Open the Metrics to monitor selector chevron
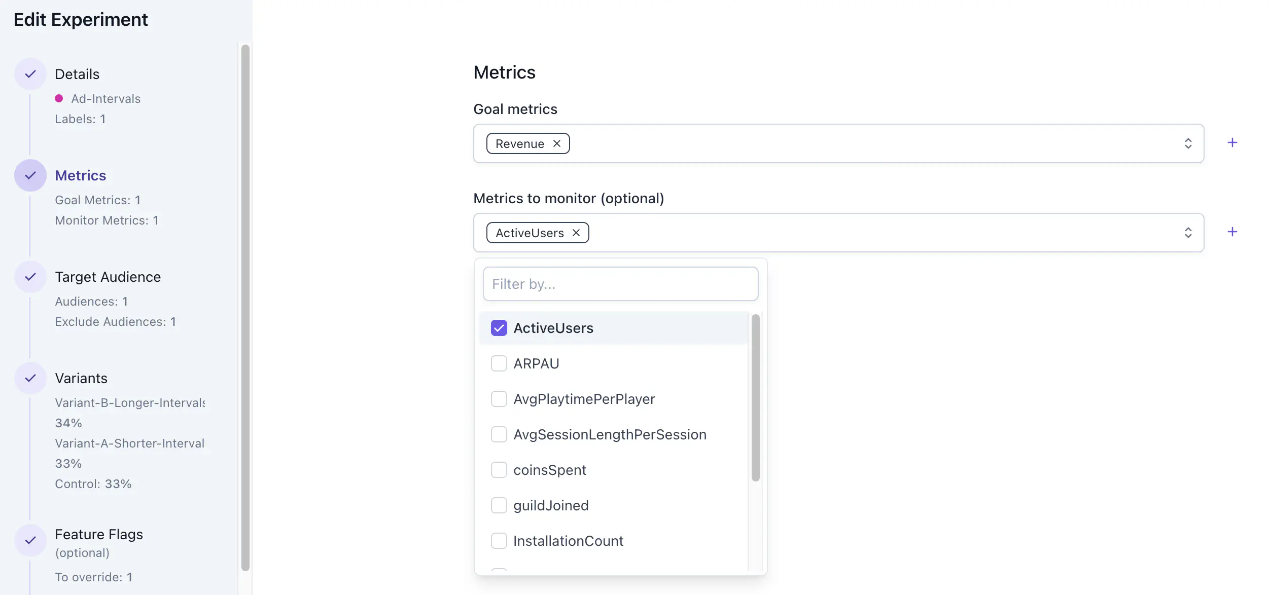Viewport: 1270px width, 595px height. pyautogui.click(x=1187, y=233)
